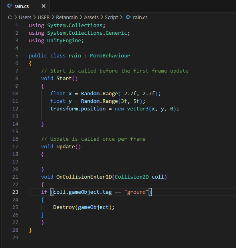Click the C: drive breadcrumb
The image size is (236, 248).
coord(10,17)
